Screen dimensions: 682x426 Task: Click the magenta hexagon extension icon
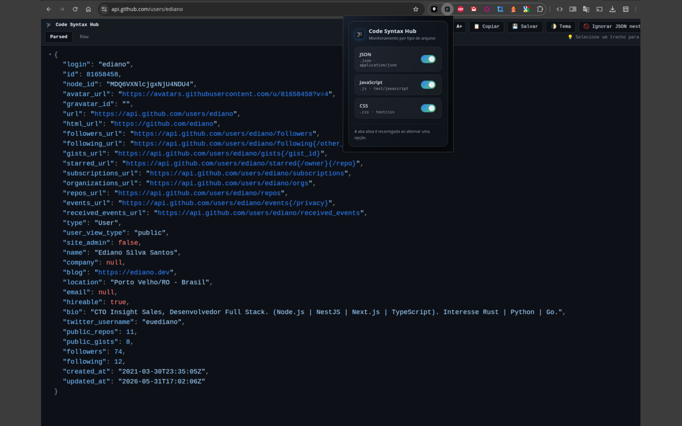pos(487,9)
